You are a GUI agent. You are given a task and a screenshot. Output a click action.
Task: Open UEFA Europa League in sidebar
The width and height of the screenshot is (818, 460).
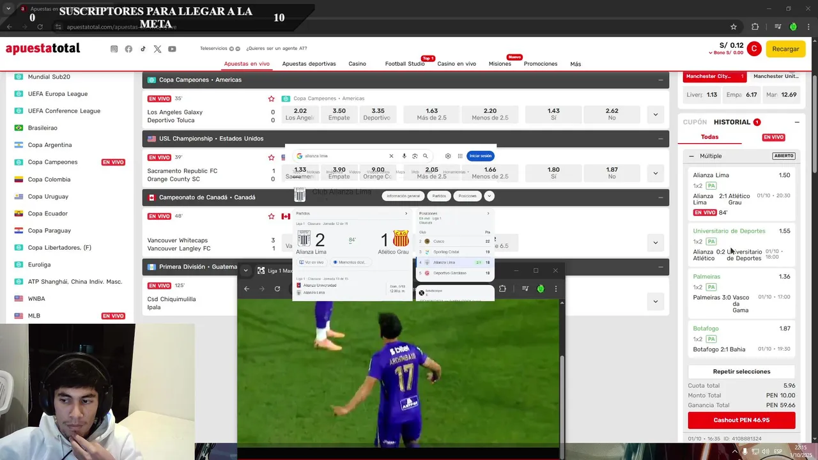pyautogui.click(x=58, y=94)
